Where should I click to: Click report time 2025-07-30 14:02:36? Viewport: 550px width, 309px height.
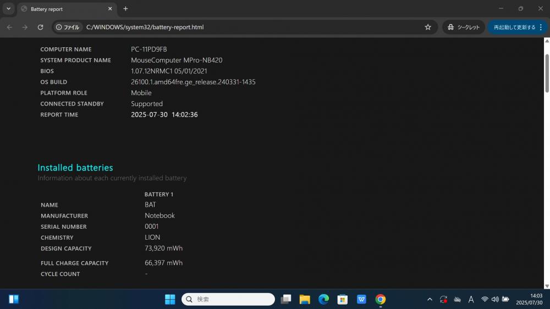tap(164, 114)
